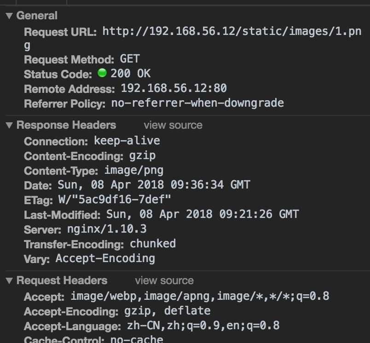Click the Transfer-Encoding chunked value

point(153,244)
